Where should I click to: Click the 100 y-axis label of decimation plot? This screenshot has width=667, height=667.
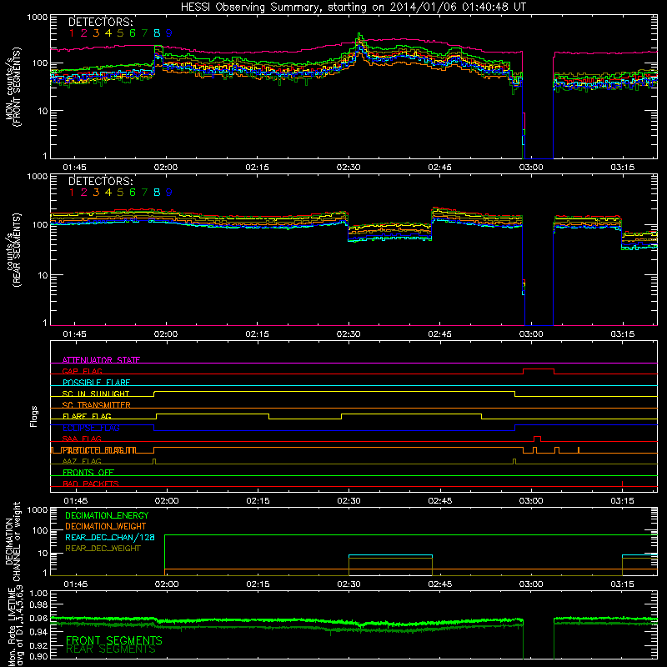point(40,530)
